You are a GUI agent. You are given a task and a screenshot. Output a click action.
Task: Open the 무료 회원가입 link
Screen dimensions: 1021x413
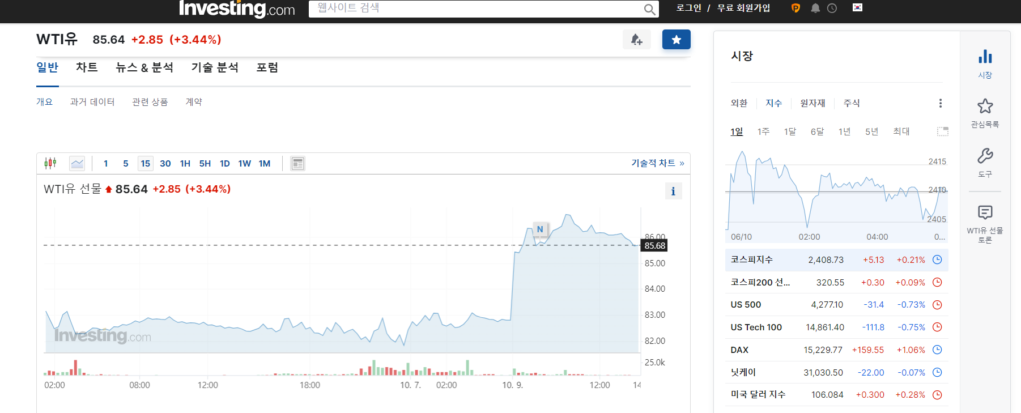pyautogui.click(x=743, y=8)
